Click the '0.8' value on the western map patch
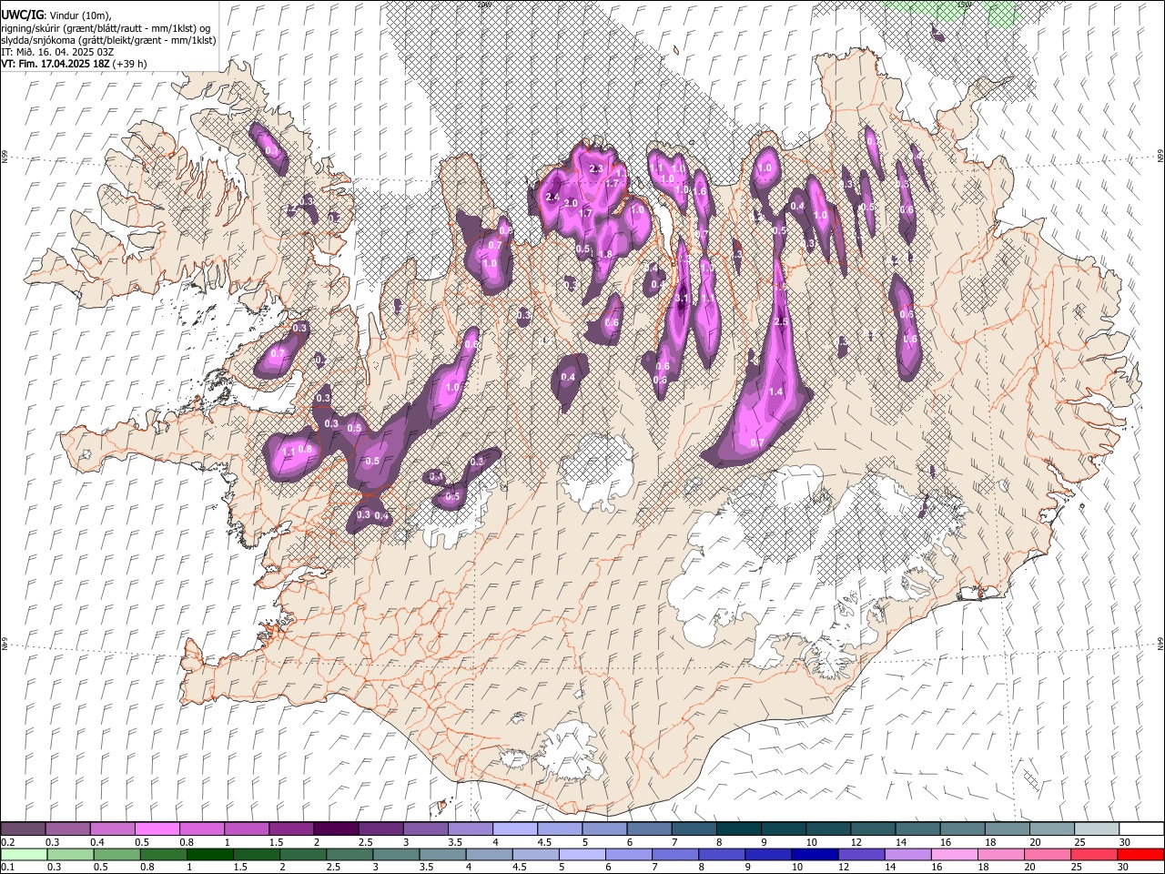Screen dimensions: 1165x874 (x=306, y=449)
